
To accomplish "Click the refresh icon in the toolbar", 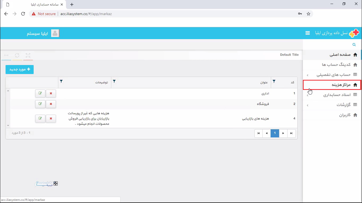I will point(17,55).
